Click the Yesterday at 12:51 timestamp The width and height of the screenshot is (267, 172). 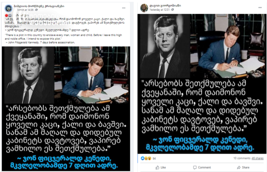[160, 10]
